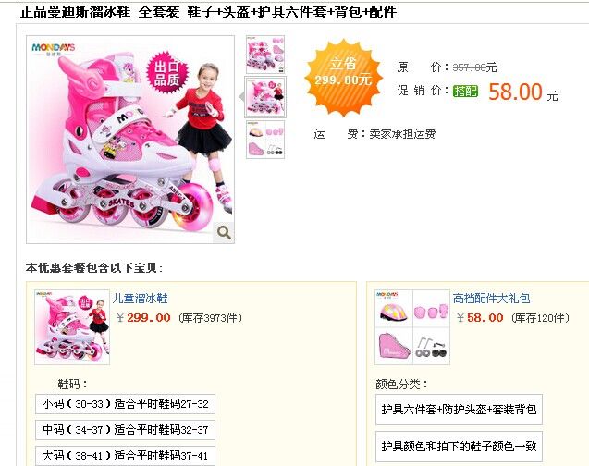
Task: Select option 护具六件套+防护头盔+套装背包
Action: [x=459, y=410]
